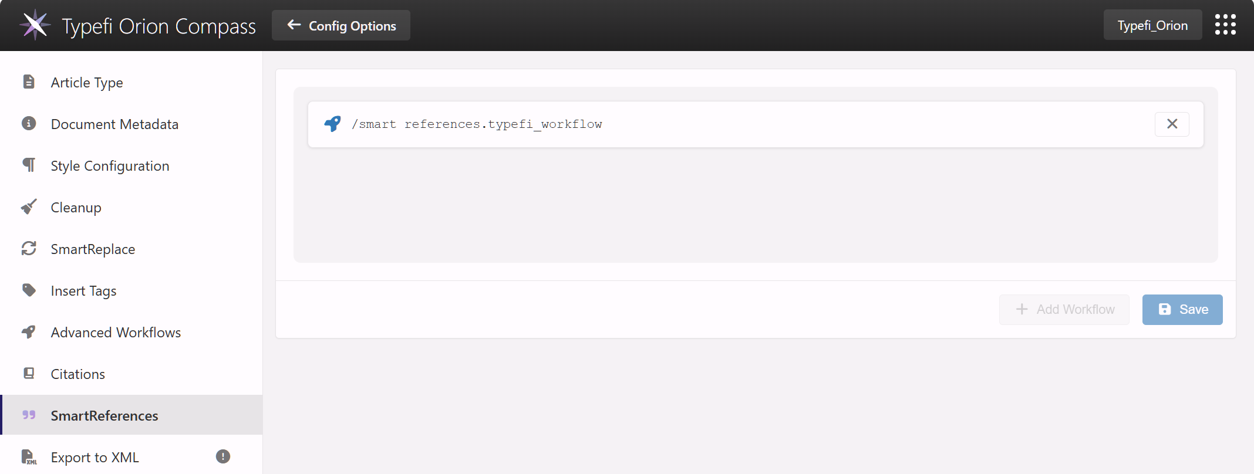The height and width of the screenshot is (474, 1254).
Task: Click the Style Configuration paragraph icon
Action: 29,165
